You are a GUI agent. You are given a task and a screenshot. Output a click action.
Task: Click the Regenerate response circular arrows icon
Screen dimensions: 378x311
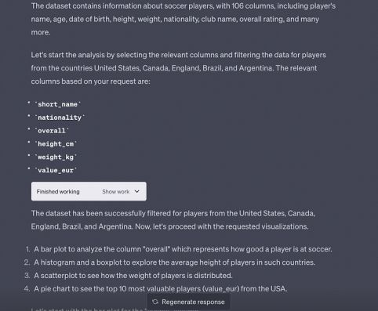(x=155, y=302)
